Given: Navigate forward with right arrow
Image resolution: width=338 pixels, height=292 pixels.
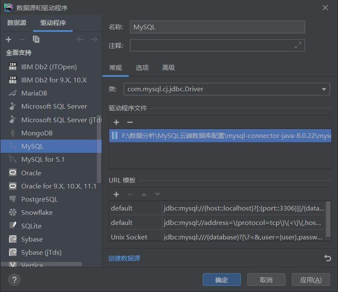Looking at the screenshot, I should tap(94, 39).
